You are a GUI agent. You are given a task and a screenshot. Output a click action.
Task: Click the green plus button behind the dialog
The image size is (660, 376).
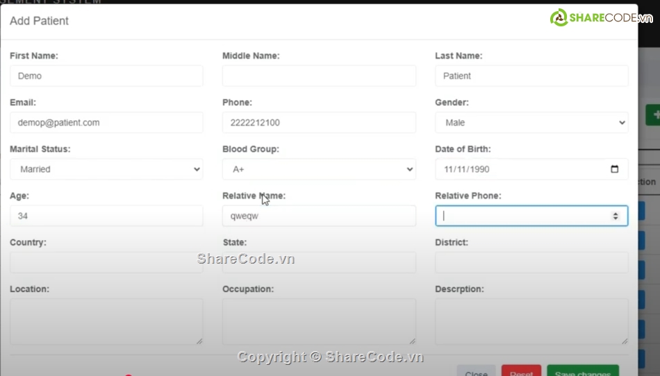click(653, 115)
